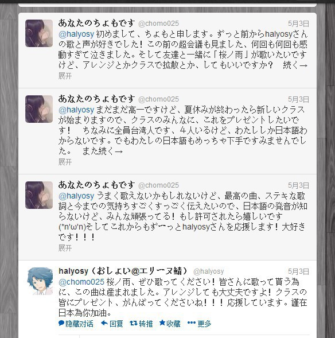Click the @chomo025 username in the third tweet header
Screen dimensions: 335x338
[x=158, y=185]
